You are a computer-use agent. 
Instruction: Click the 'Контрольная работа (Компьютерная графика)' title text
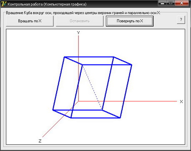click(47, 4)
